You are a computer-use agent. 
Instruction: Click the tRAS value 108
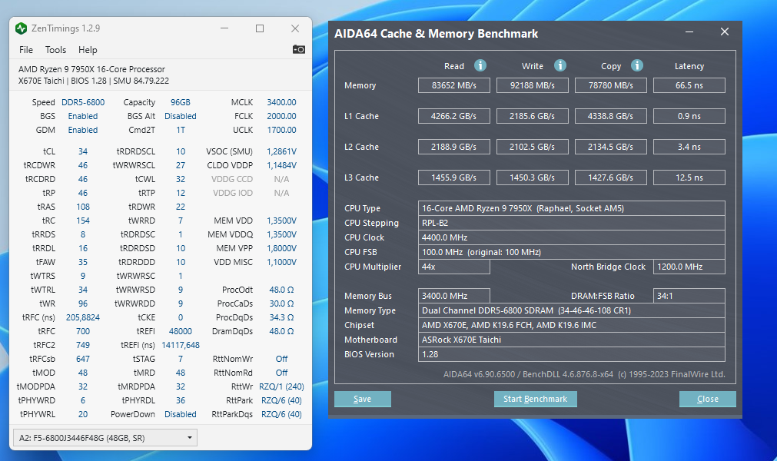pos(83,207)
